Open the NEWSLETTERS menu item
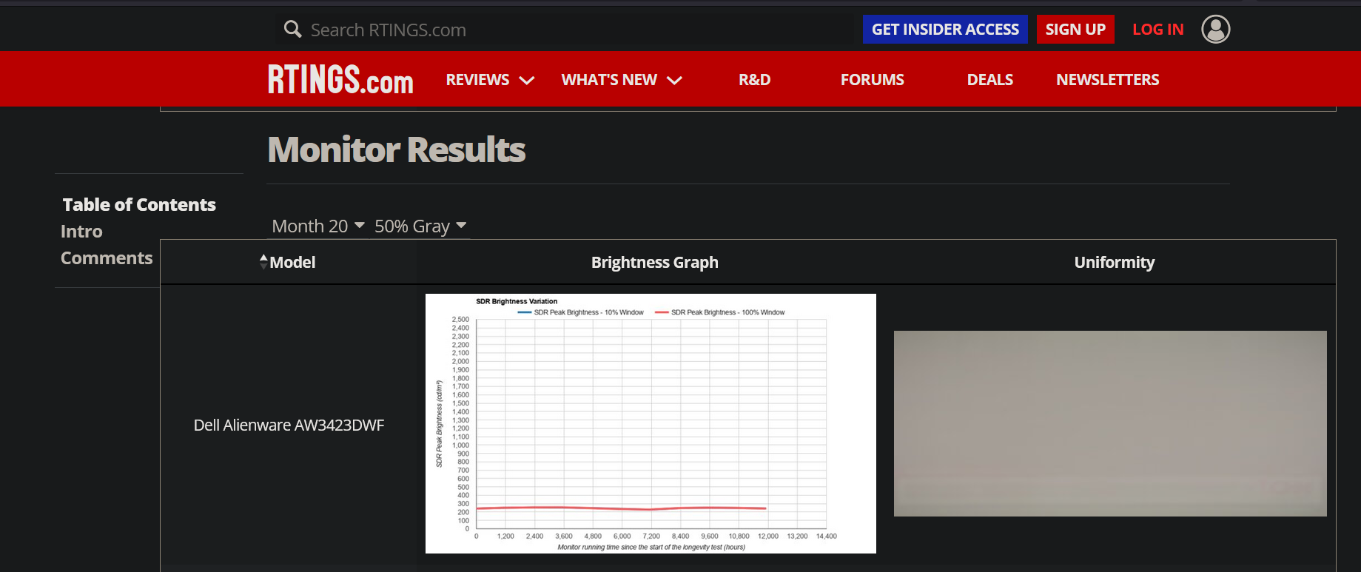This screenshot has width=1361, height=572. click(x=1107, y=80)
